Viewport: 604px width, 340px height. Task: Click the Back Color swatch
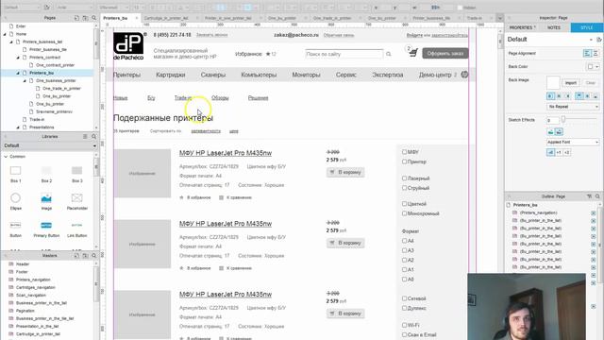pos(590,67)
